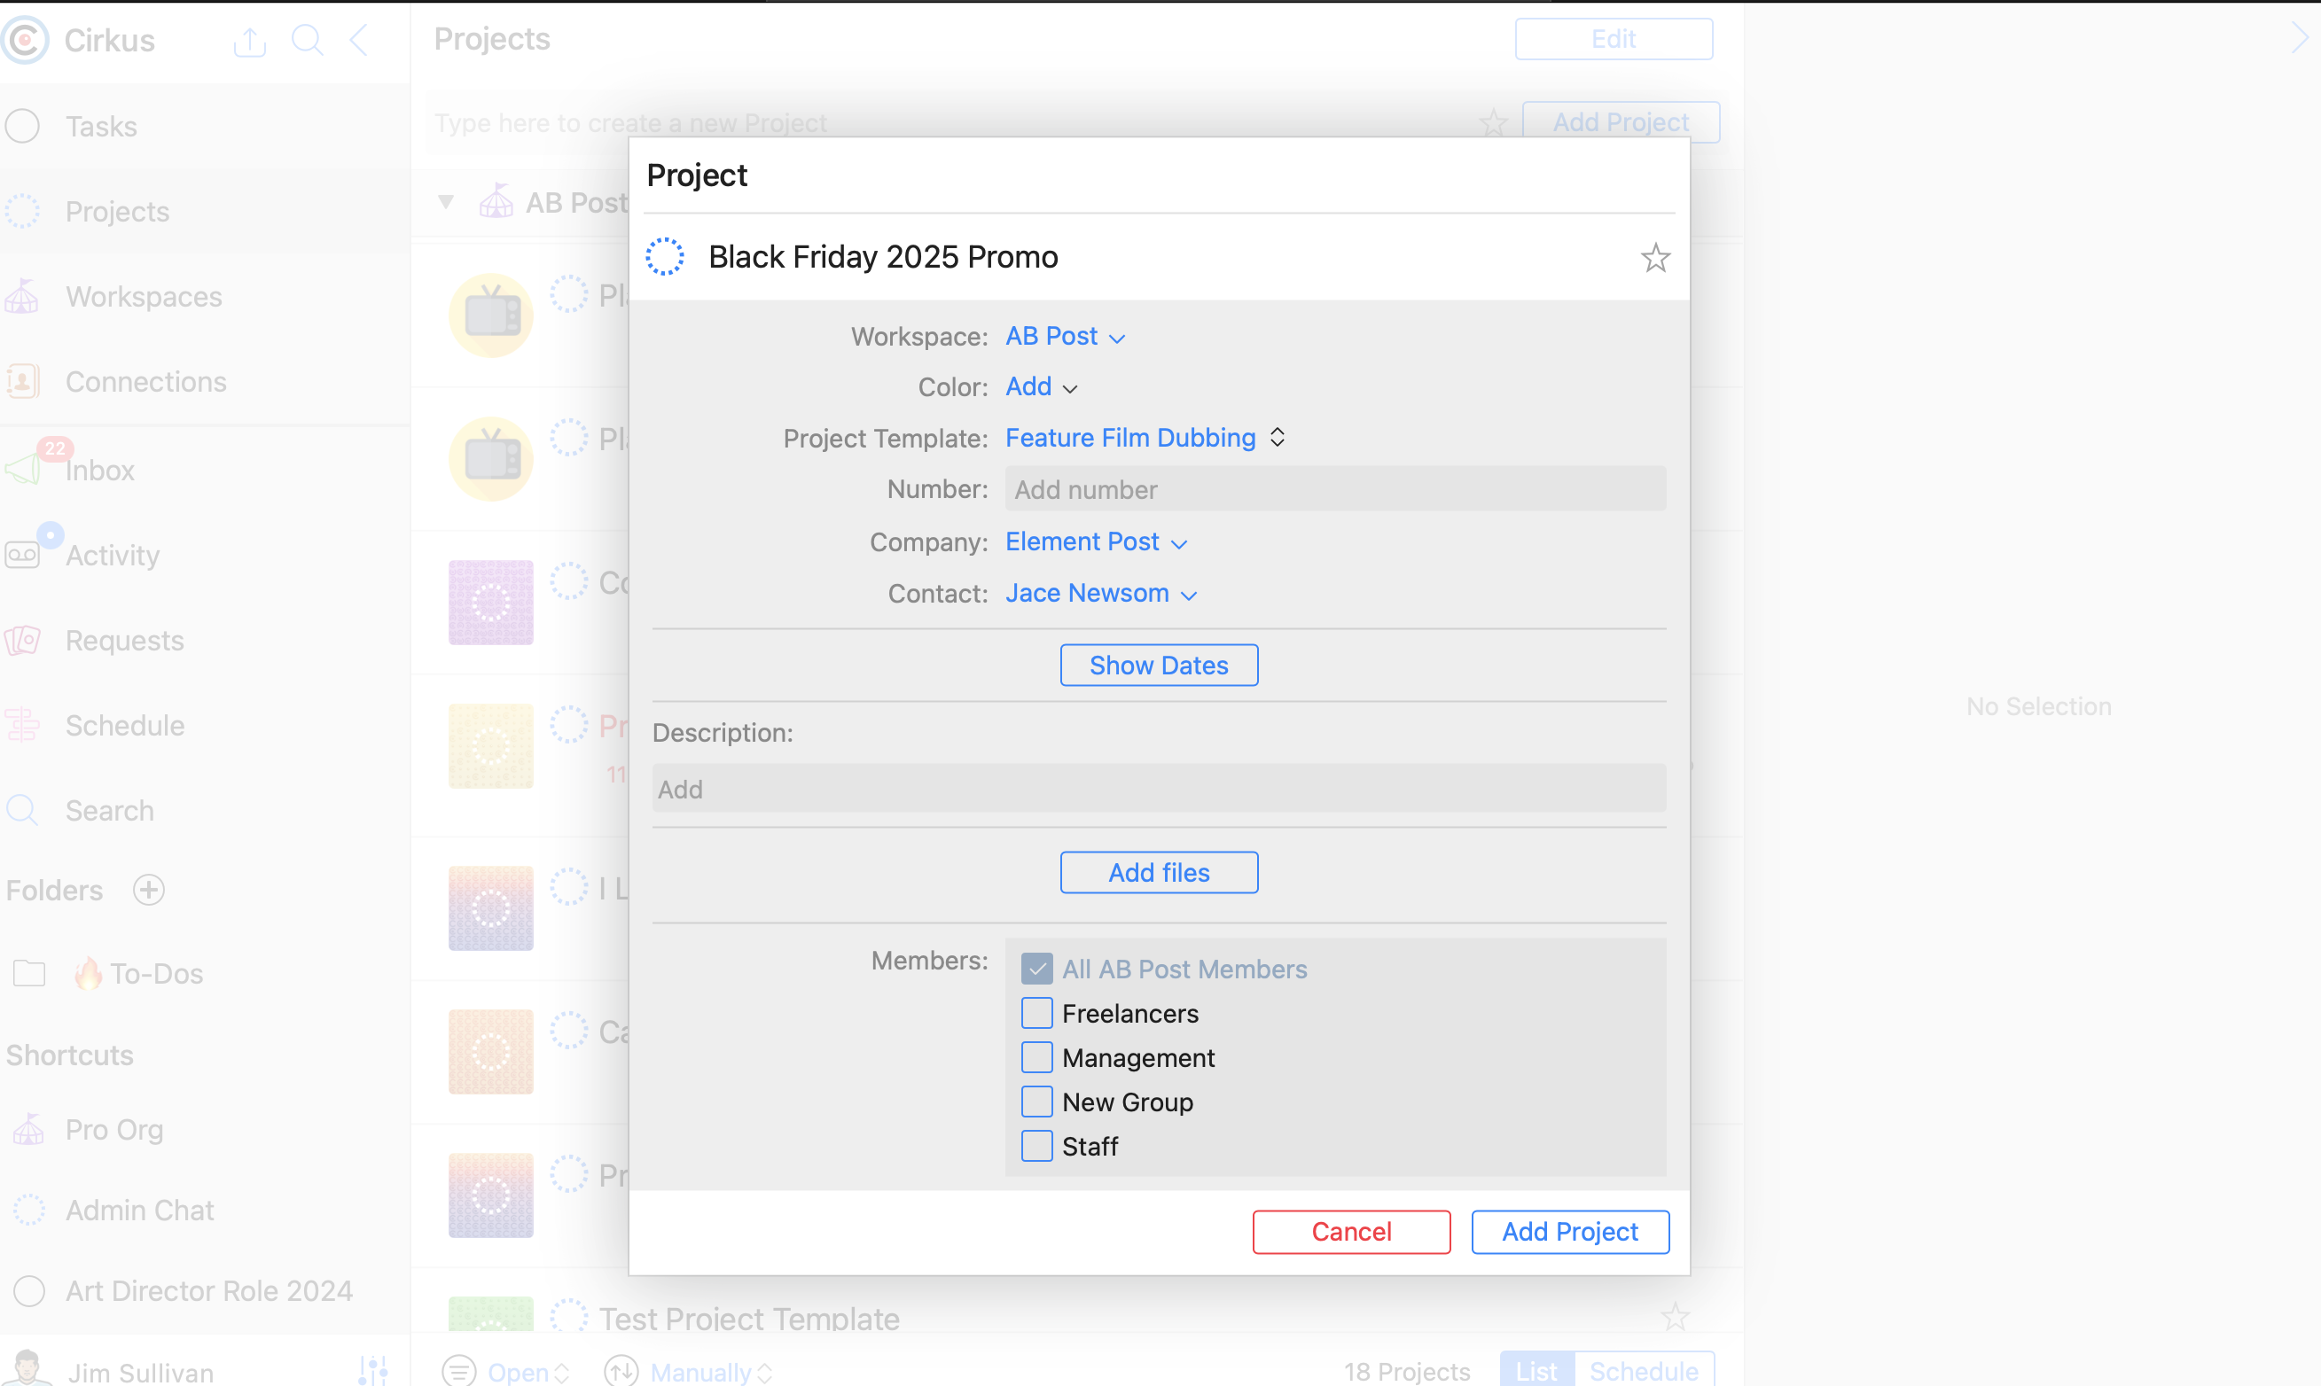The width and height of the screenshot is (2321, 1386).
Task: Click the magnifier icon next to Cirkus
Action: 308,40
